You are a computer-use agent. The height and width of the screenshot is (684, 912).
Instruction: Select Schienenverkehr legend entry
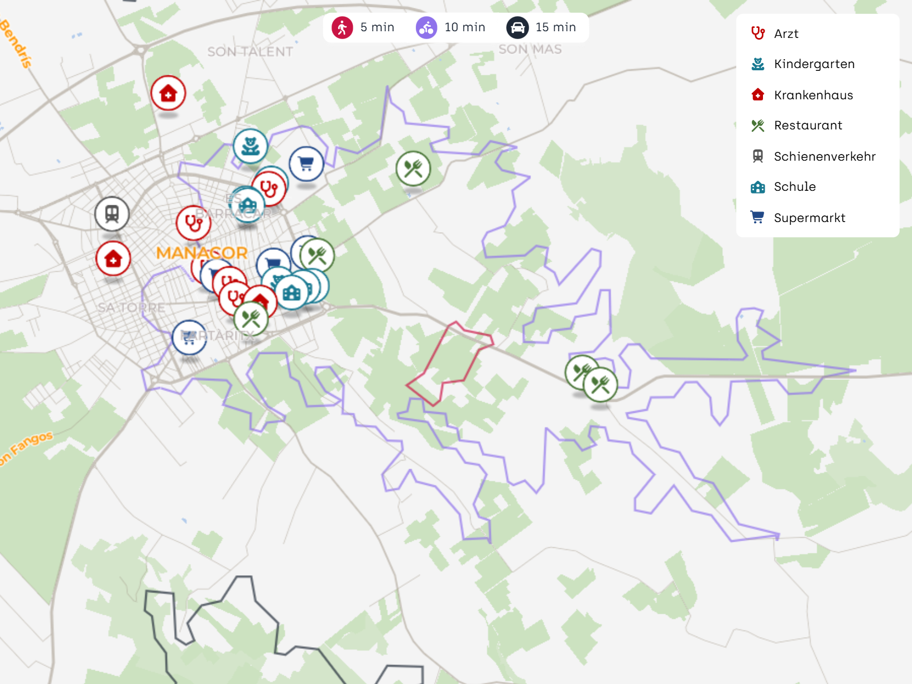click(824, 157)
